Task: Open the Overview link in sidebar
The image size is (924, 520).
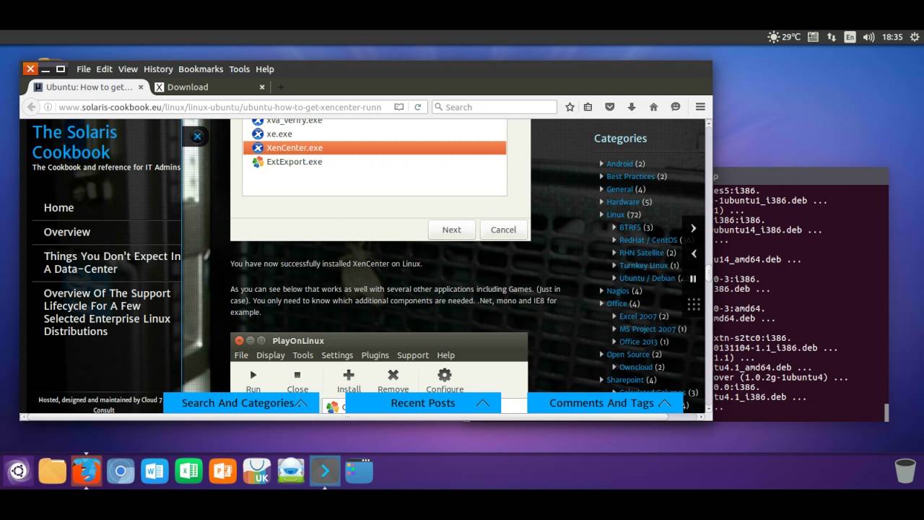Action: [x=67, y=233]
